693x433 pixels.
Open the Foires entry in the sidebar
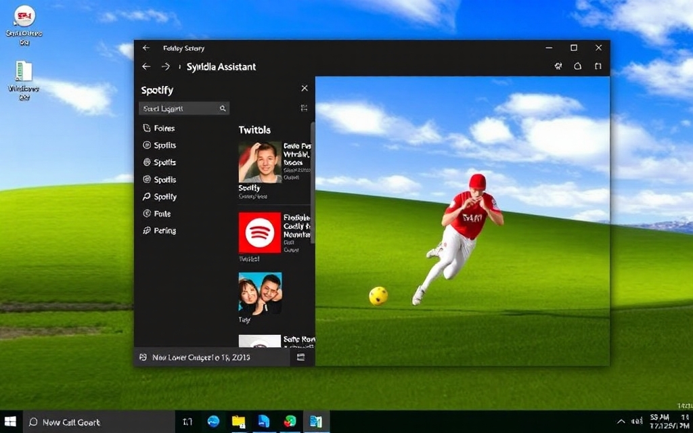pyautogui.click(x=159, y=128)
